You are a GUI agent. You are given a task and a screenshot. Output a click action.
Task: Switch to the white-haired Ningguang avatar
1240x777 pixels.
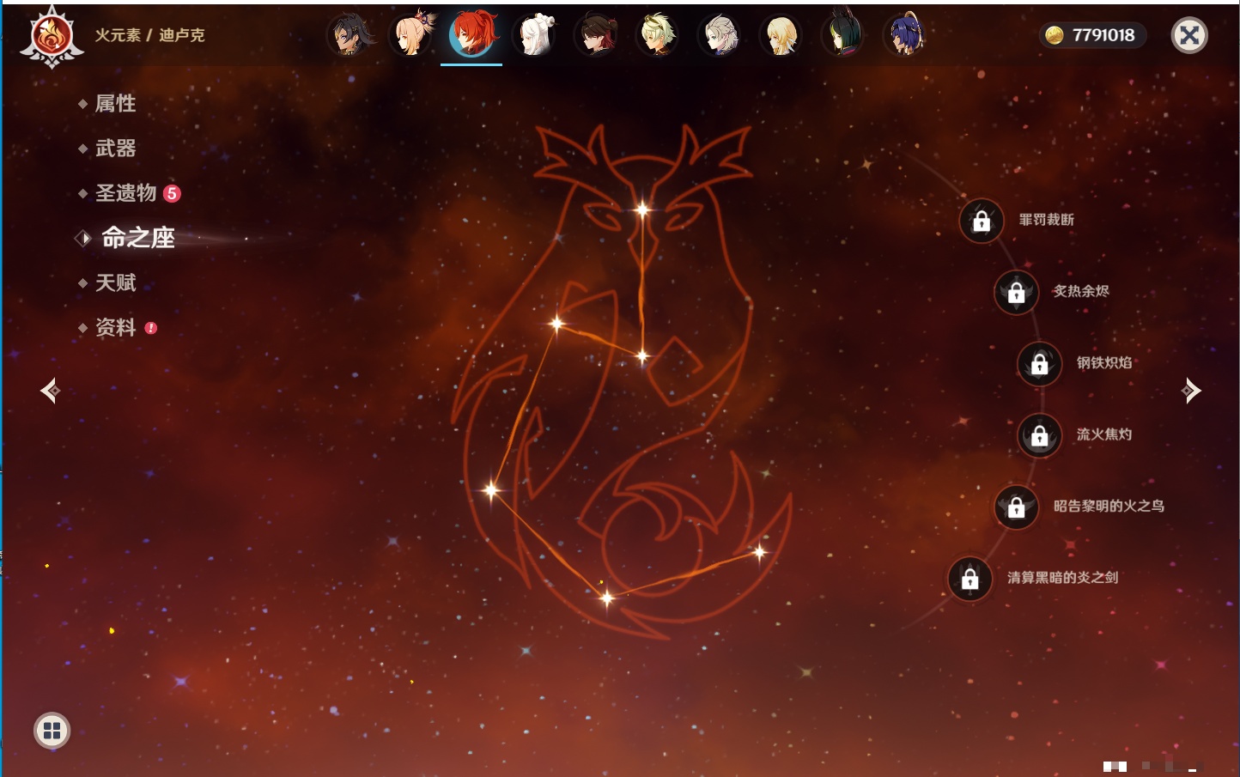534,35
